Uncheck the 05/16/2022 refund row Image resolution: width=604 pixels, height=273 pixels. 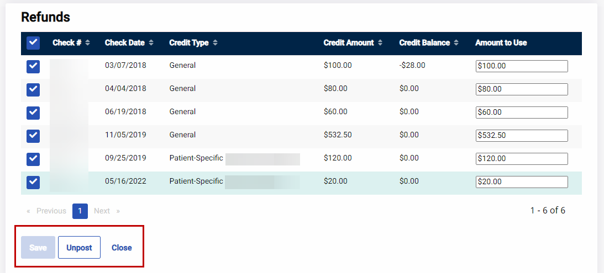pyautogui.click(x=33, y=182)
